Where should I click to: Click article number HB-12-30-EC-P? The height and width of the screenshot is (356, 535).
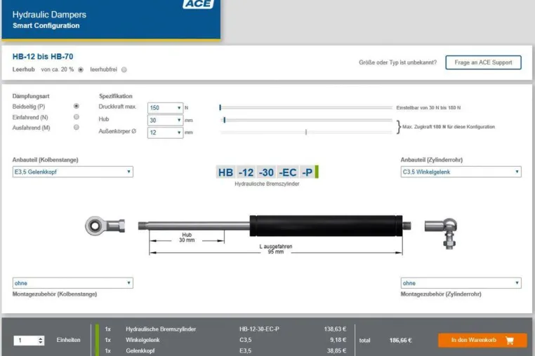[259, 329]
